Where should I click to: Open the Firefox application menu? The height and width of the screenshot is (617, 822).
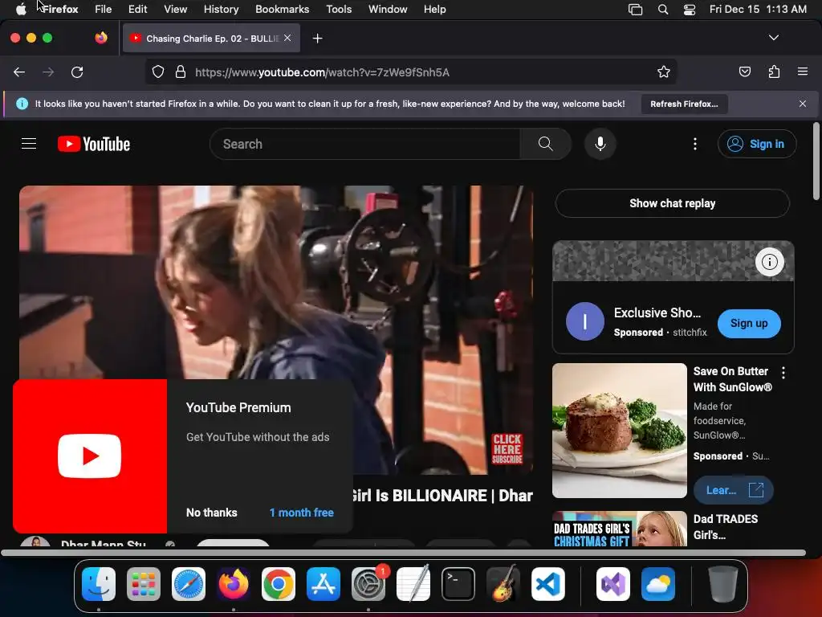tap(802, 72)
